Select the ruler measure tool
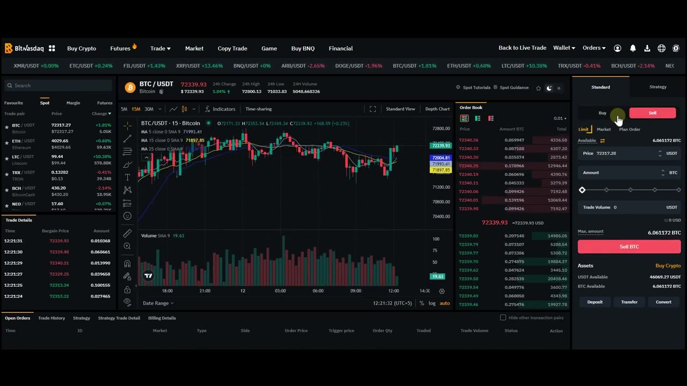 pyautogui.click(x=127, y=233)
